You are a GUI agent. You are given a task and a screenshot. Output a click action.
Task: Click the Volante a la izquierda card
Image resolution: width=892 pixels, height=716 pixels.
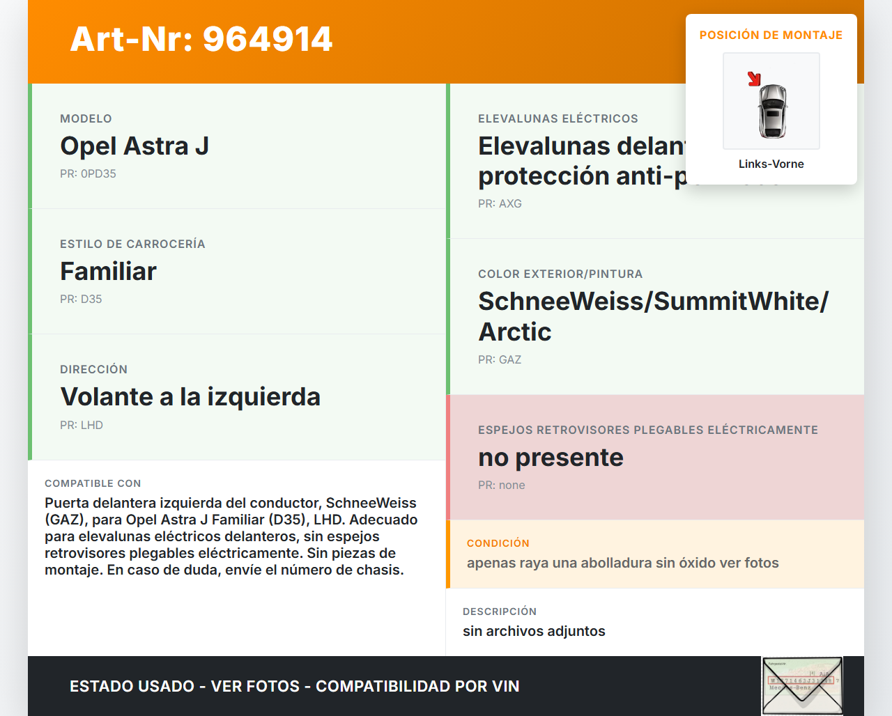(237, 397)
